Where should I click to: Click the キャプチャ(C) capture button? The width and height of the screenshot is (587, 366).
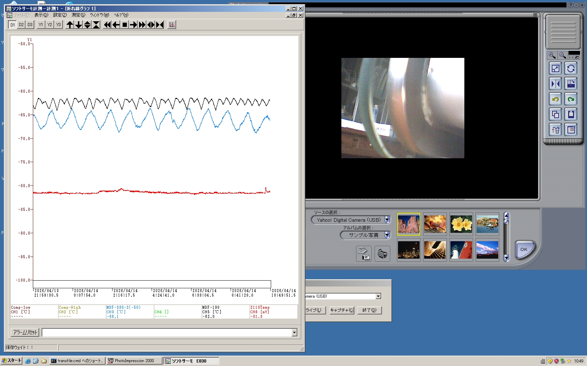[342, 310]
